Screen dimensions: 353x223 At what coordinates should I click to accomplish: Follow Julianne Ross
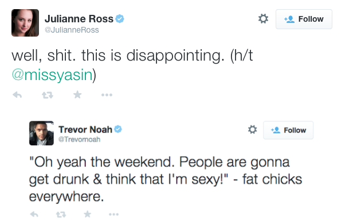304,19
